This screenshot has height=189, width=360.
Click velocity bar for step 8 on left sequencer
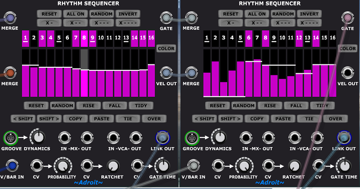point(84,73)
